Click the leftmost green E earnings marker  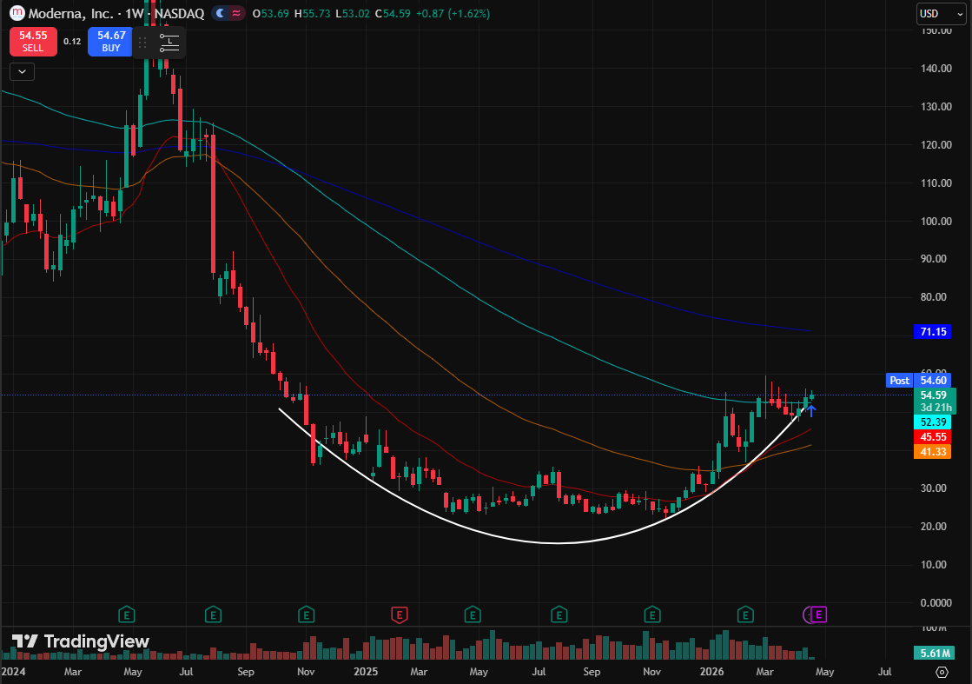(127, 615)
